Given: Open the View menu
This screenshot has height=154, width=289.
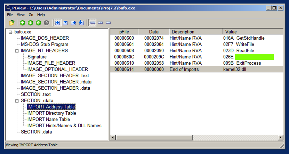Looking at the screenshot, I should [x=21, y=15].
